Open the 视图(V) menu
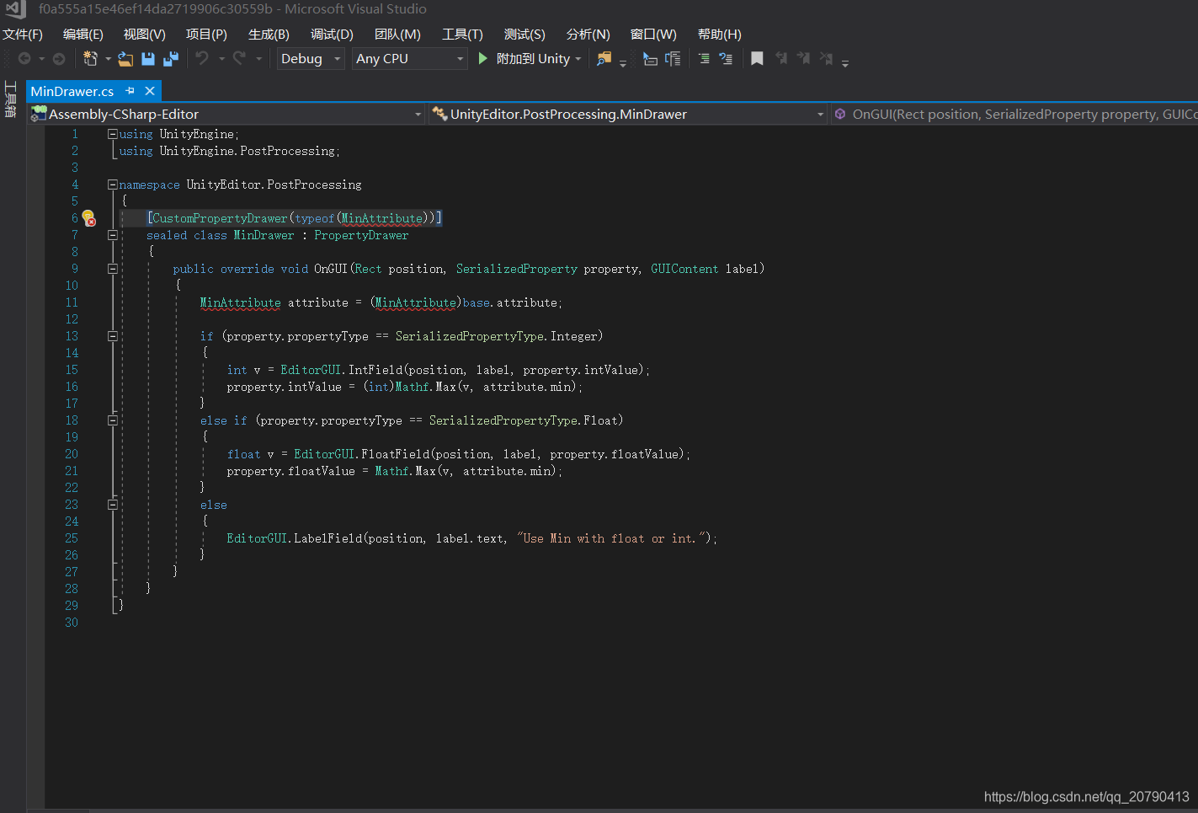1198x813 pixels. point(145,35)
